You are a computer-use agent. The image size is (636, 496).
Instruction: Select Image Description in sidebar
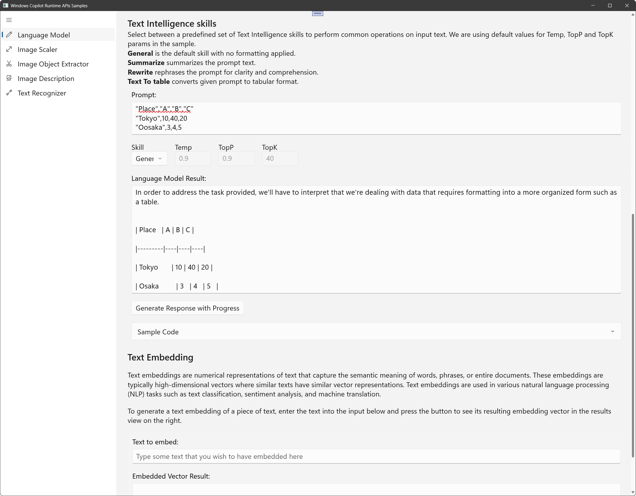[x=46, y=79]
